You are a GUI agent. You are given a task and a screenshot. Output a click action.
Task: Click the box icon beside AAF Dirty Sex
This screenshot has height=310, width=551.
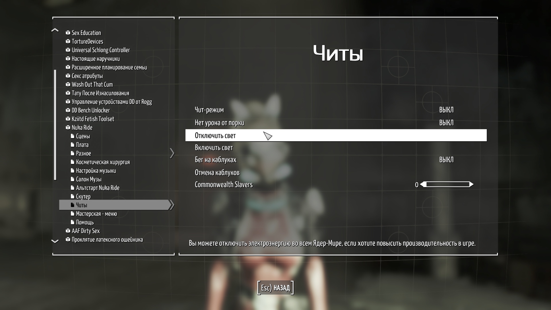[x=68, y=231]
